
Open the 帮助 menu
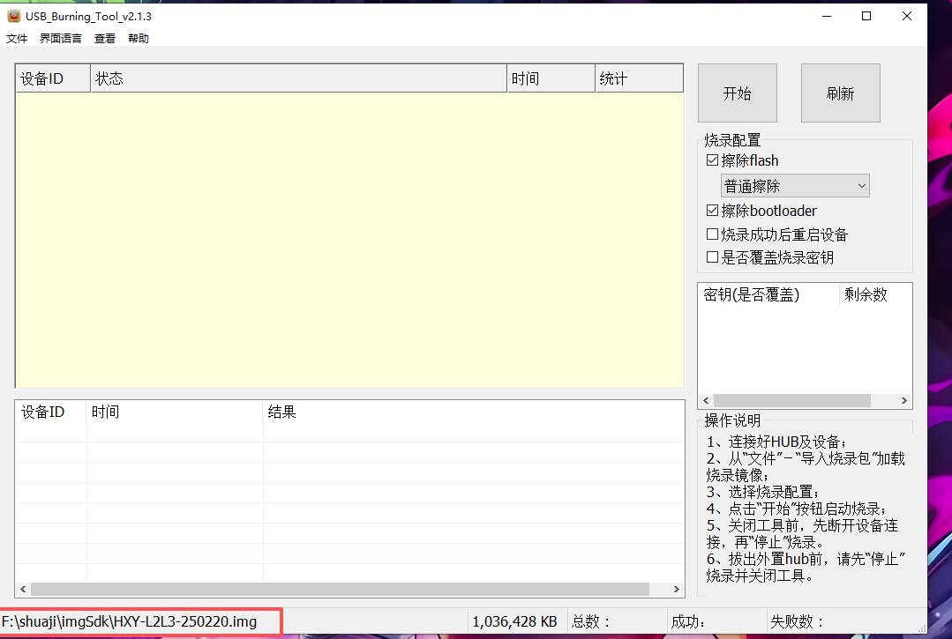139,39
